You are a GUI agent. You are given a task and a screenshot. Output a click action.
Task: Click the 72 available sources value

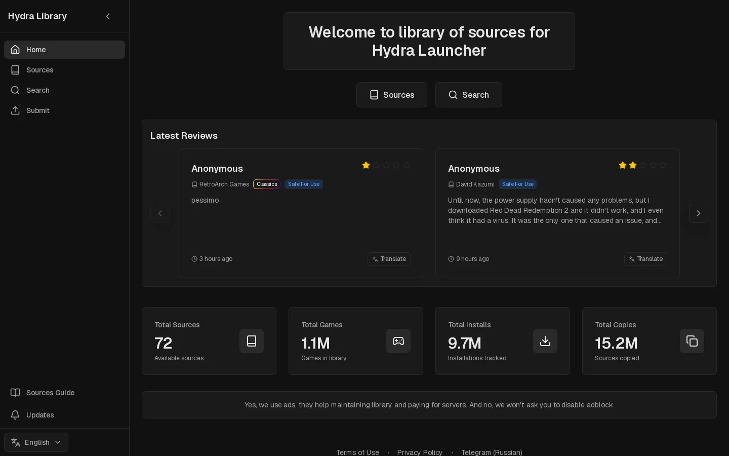164,343
